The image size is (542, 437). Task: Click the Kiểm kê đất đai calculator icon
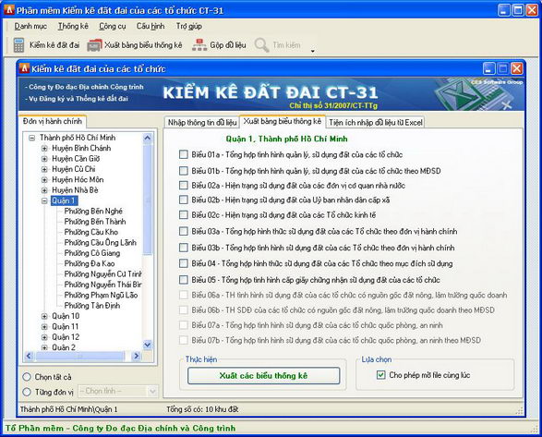pos(18,45)
